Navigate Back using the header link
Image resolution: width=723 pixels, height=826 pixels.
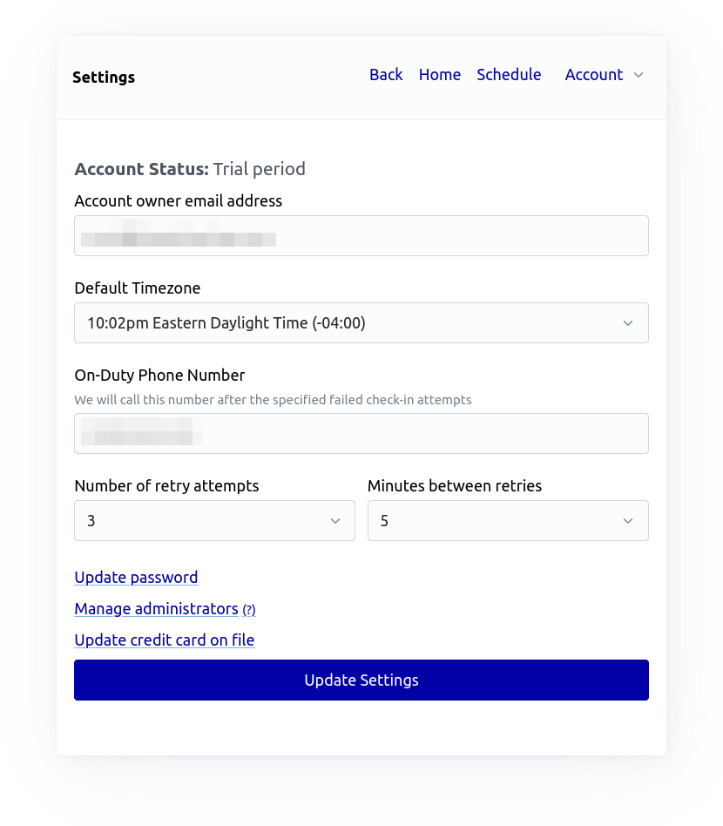click(386, 75)
